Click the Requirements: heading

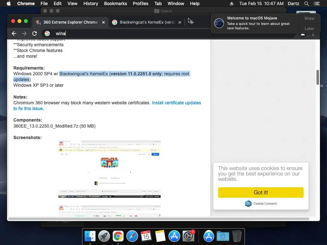(x=29, y=68)
